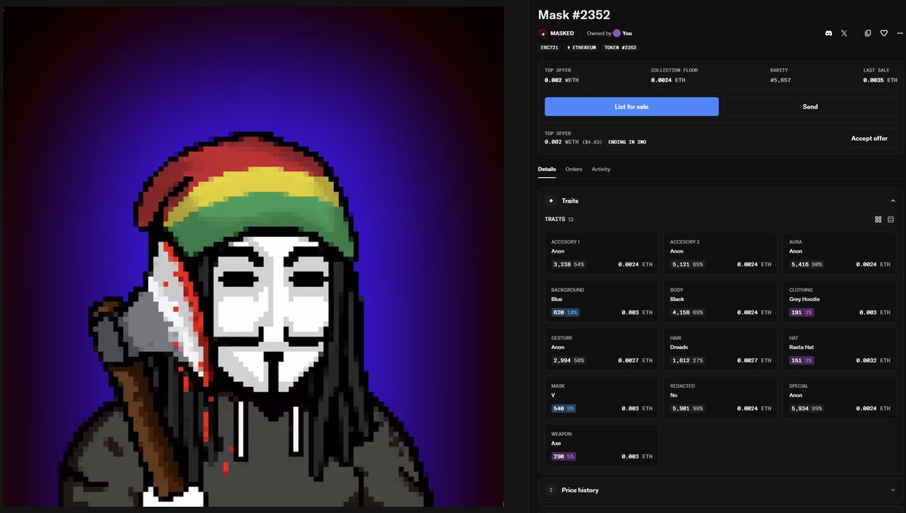The image size is (906, 513).
Task: Open the three-dot more options menu
Action: 899,33
